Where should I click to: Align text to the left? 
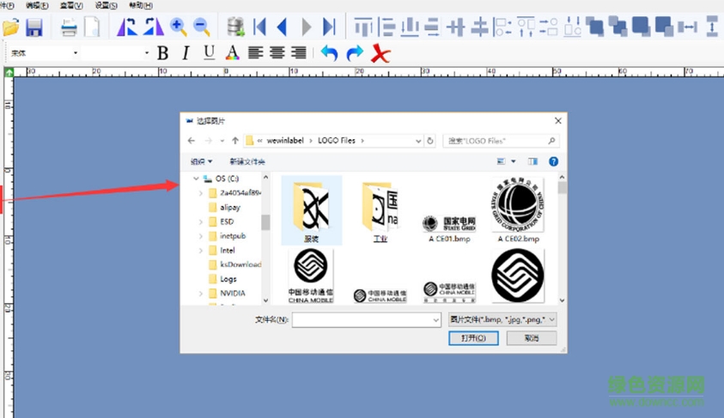pyautogui.click(x=255, y=52)
